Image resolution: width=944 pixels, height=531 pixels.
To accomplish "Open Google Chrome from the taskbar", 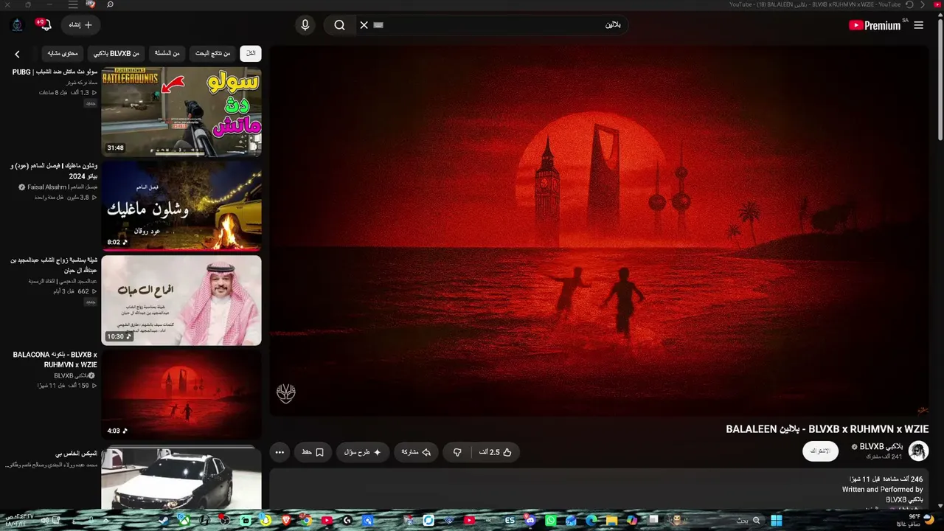I will click(306, 521).
